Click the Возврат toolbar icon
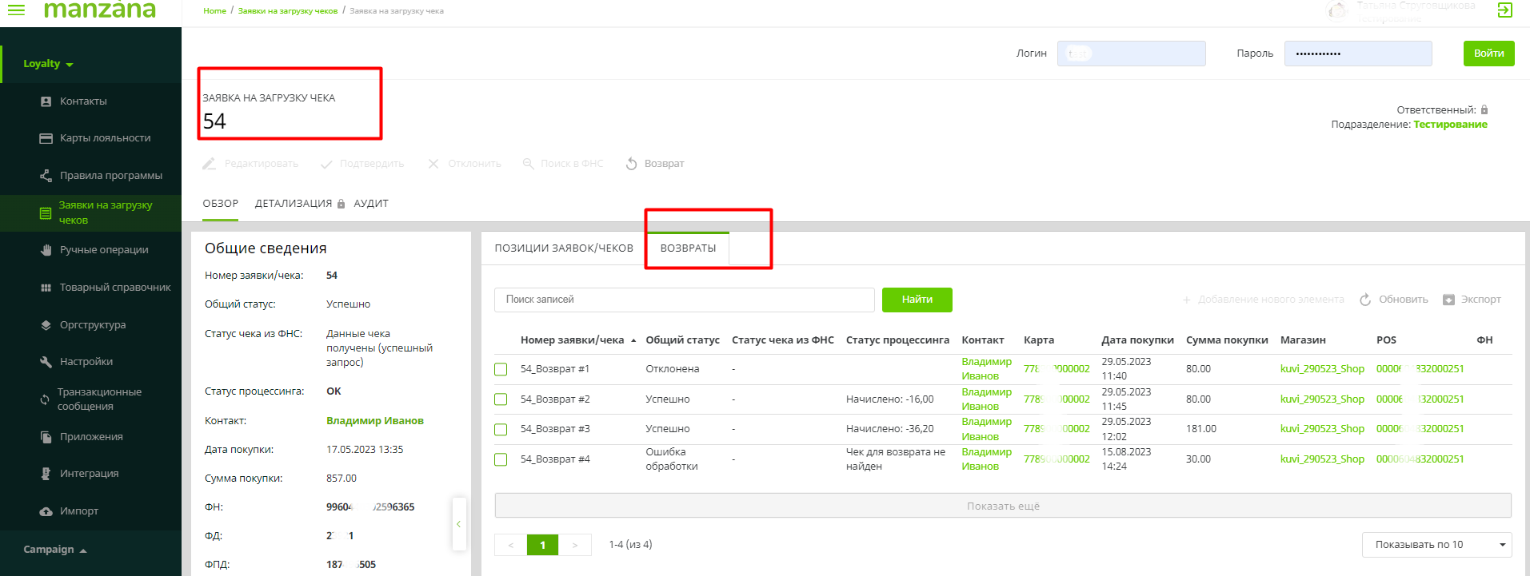Image resolution: width=1530 pixels, height=576 pixels. pyautogui.click(x=632, y=164)
